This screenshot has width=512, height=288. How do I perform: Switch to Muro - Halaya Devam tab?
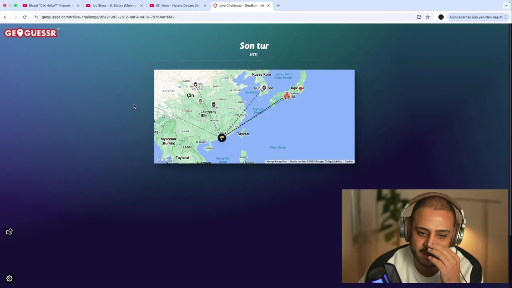coord(177,6)
